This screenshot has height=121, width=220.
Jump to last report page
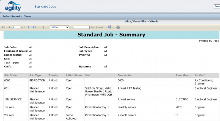click(x=34, y=27)
